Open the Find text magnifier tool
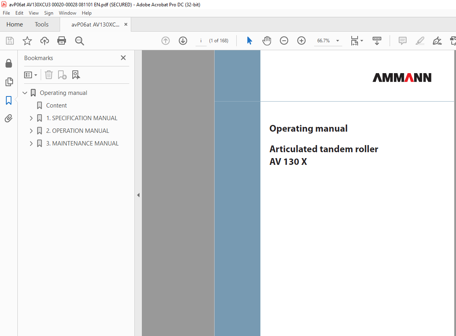This screenshot has height=336, width=456. 79,41
